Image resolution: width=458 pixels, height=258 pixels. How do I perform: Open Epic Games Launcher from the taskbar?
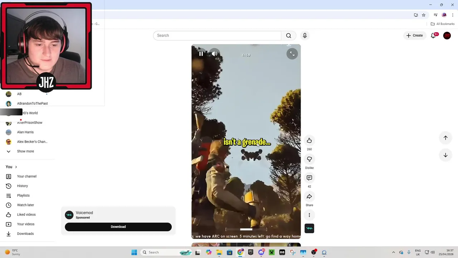point(250,252)
